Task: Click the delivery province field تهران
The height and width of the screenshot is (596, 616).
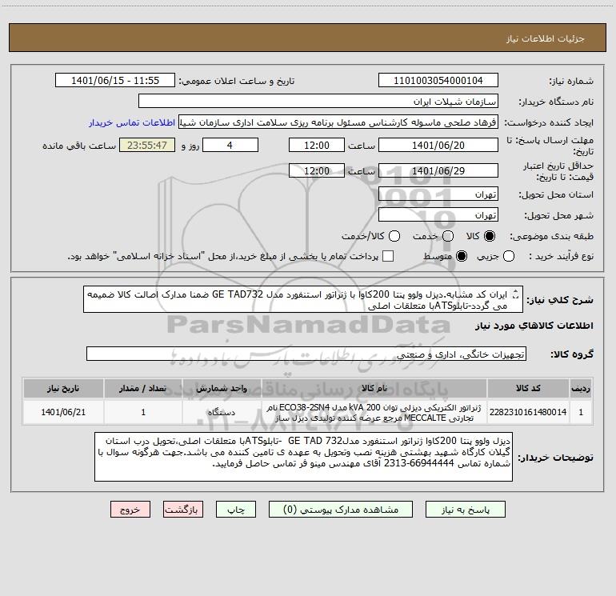Action: coord(438,194)
